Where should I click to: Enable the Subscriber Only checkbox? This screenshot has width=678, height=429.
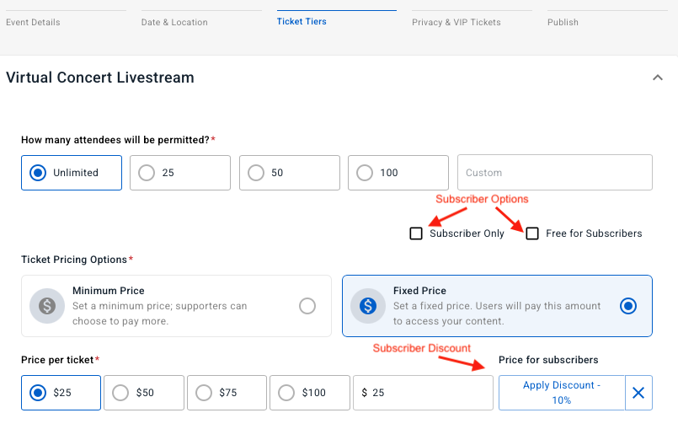(416, 233)
